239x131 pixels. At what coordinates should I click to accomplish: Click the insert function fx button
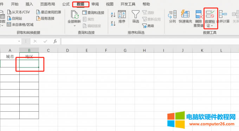[55, 41]
